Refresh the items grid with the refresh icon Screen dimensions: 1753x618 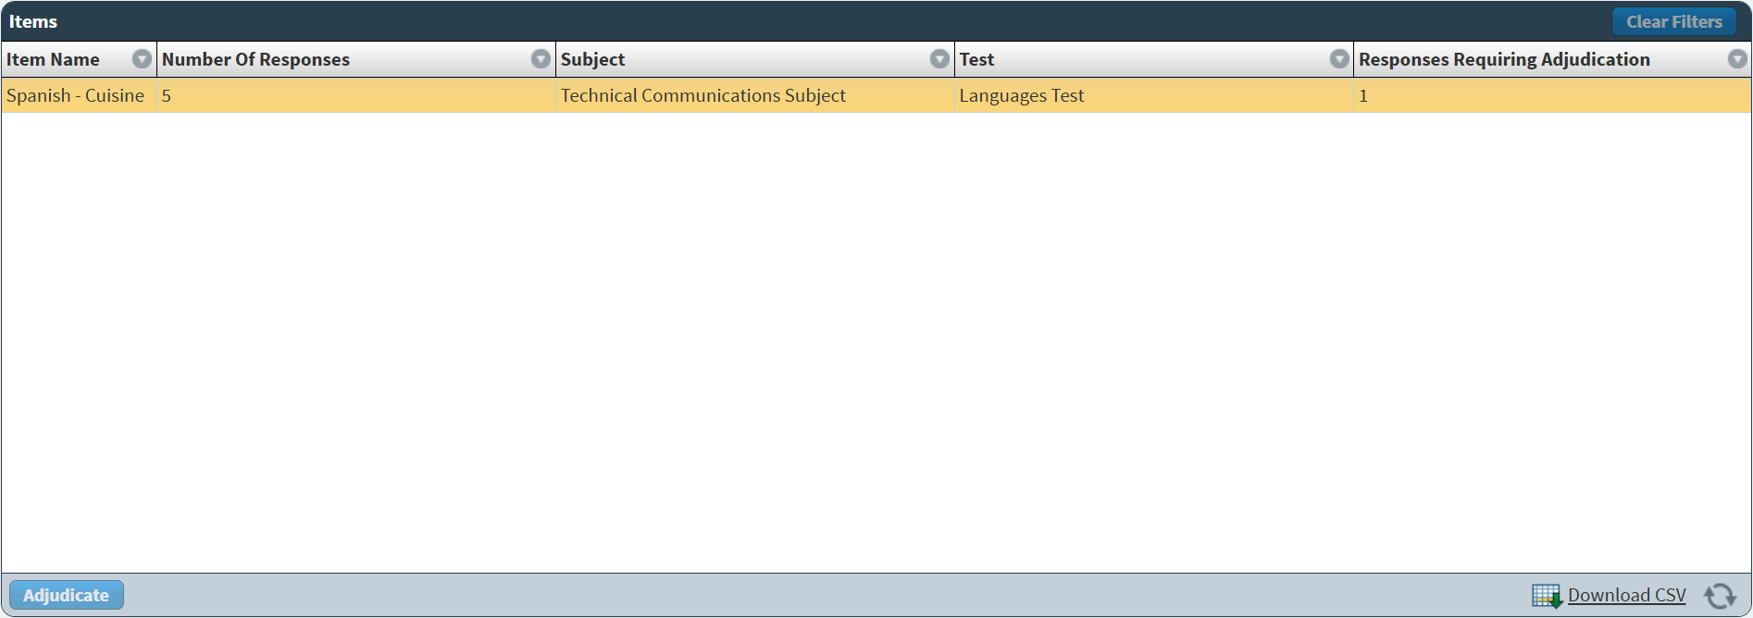(x=1720, y=596)
